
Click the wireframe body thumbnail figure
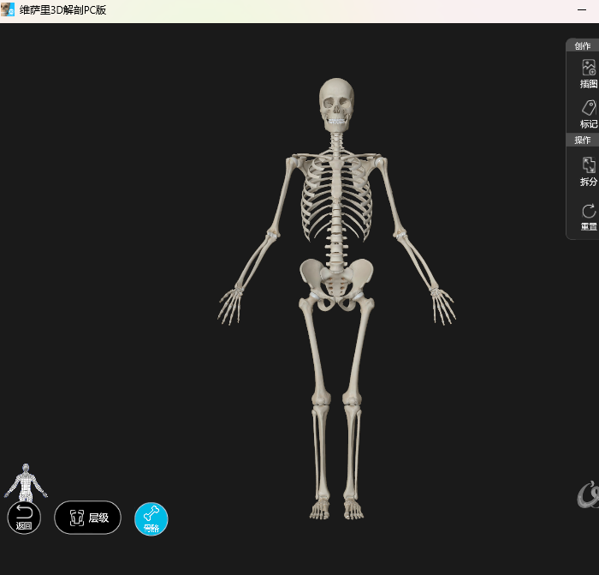pos(26,482)
